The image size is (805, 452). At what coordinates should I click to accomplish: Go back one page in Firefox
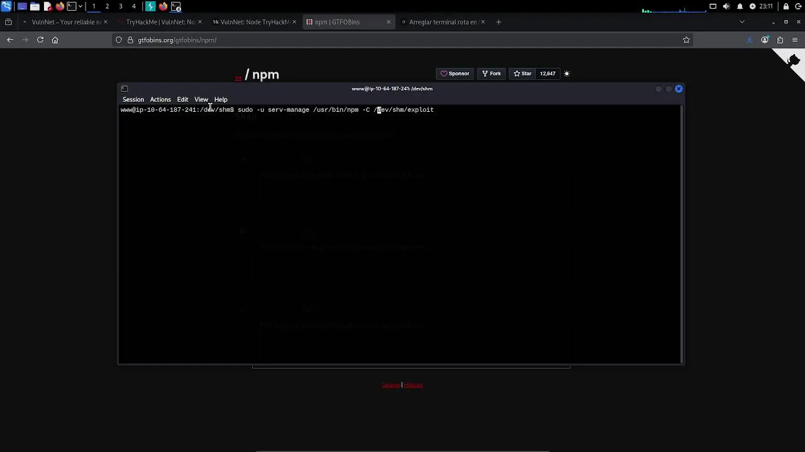tap(10, 40)
